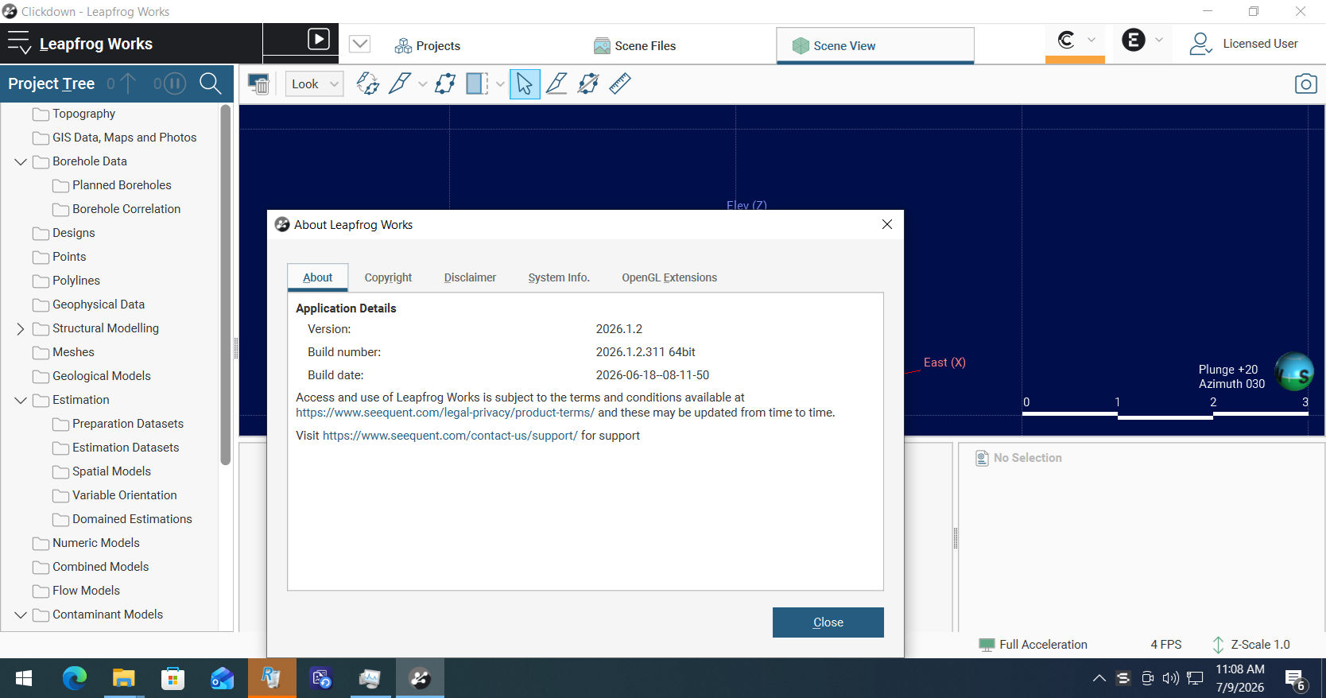Collapse the Borehole Data folder
Image resolution: width=1326 pixels, height=698 pixels.
pos(21,161)
